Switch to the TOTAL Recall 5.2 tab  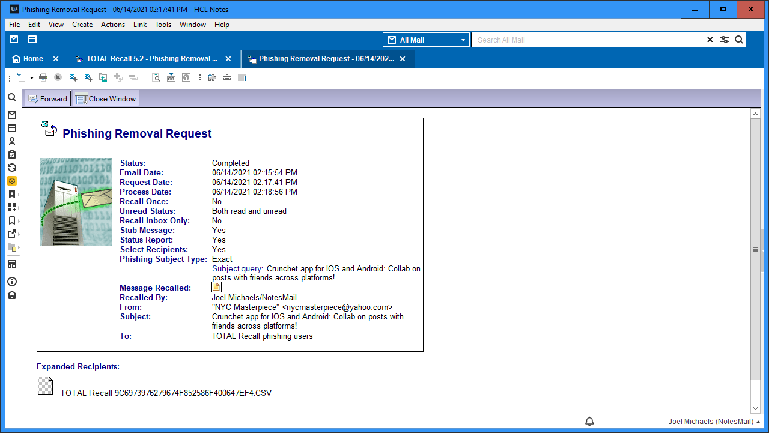point(152,59)
